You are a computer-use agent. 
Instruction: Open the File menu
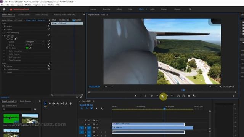2,5
